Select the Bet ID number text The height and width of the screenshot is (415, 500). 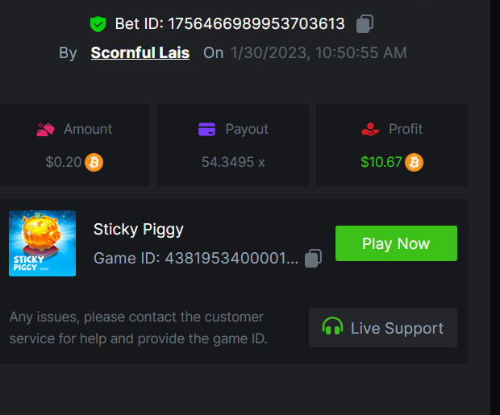point(256,24)
